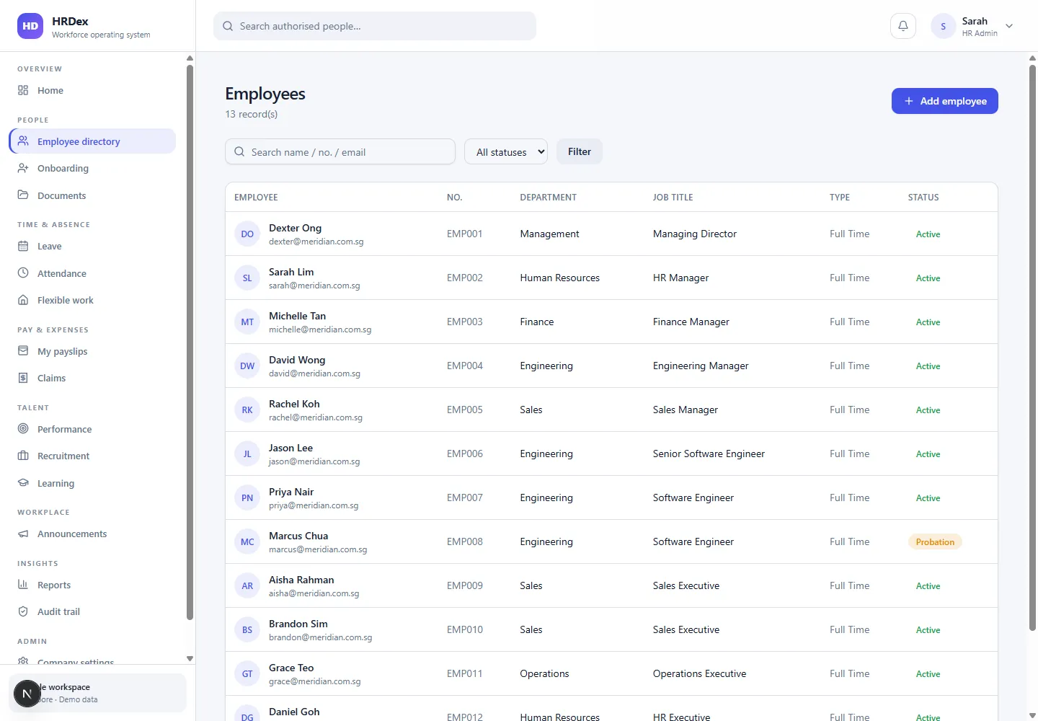Image resolution: width=1038 pixels, height=721 pixels.
Task: Click the Learning graduation cap icon
Action: point(23,483)
